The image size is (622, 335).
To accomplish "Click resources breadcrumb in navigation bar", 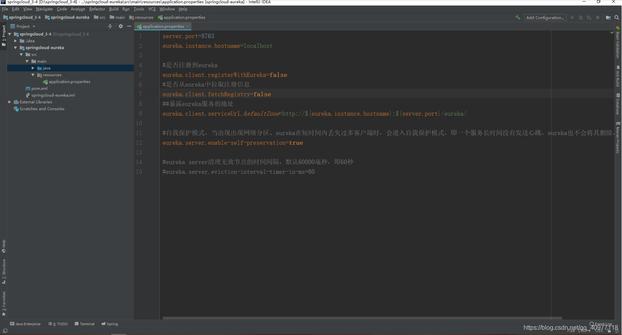I will 141,17.
